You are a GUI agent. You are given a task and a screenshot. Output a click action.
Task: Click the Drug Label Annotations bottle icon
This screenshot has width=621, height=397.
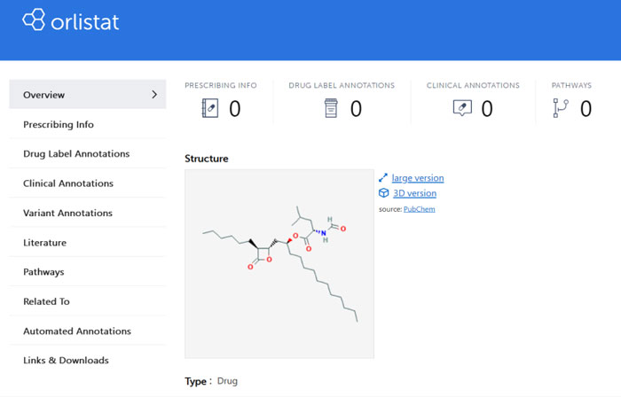331,108
